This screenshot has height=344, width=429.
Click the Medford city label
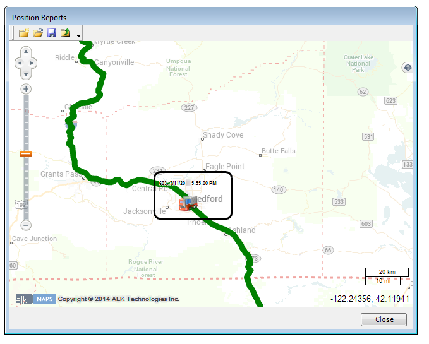pos(208,199)
